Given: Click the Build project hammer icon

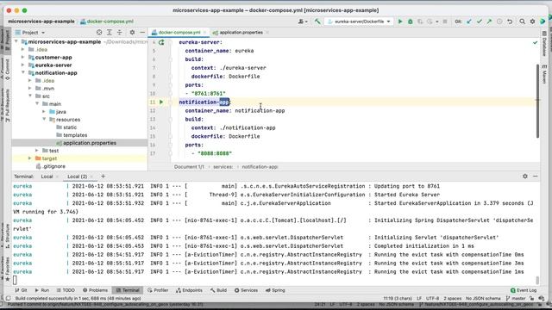Looking at the screenshot, I should (317, 22).
